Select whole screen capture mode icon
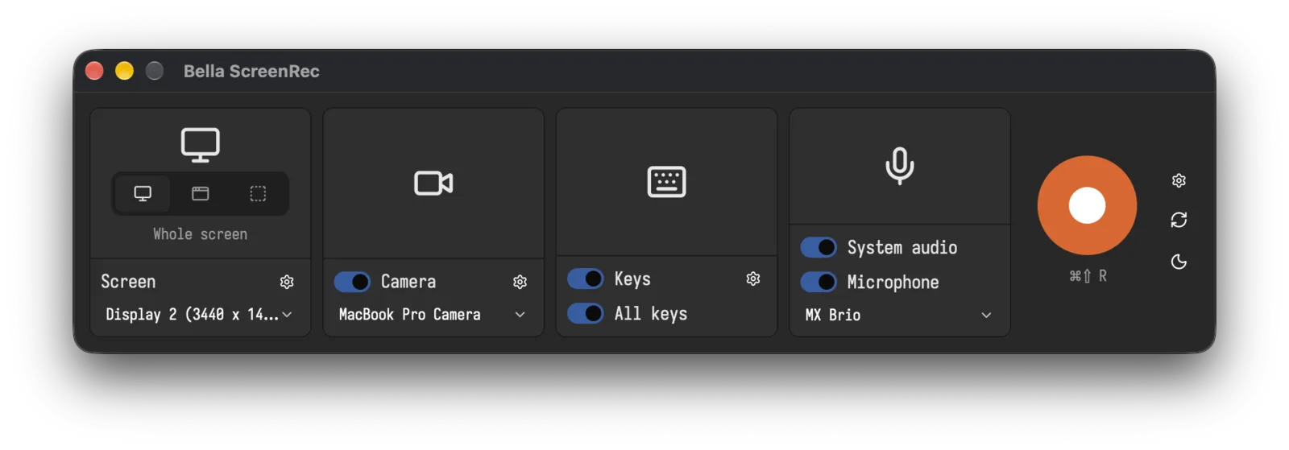The width and height of the screenshot is (1289, 450). [x=143, y=193]
